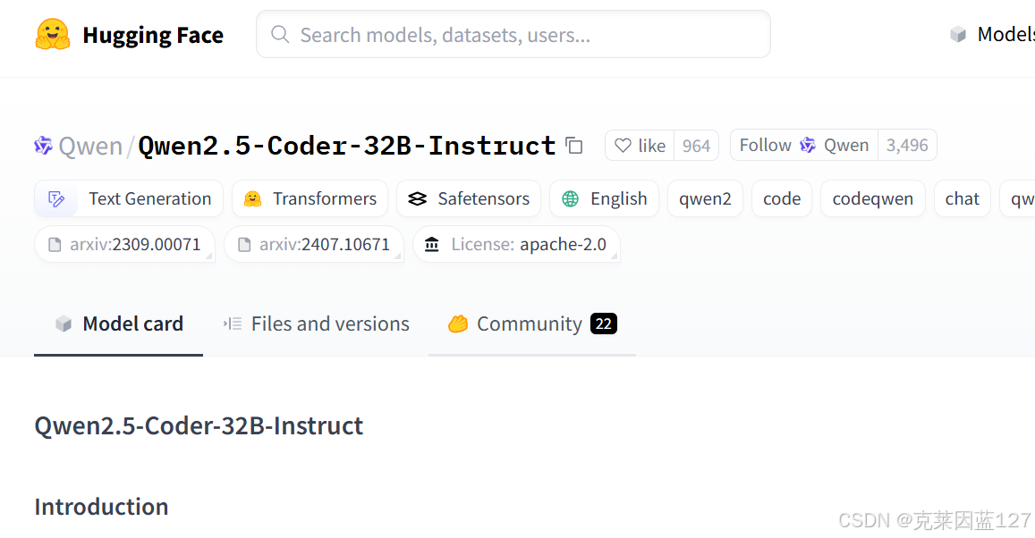Viewport: 1035px width, 538px height.
Task: Click the Qwen logo beside organization name
Action: point(44,145)
